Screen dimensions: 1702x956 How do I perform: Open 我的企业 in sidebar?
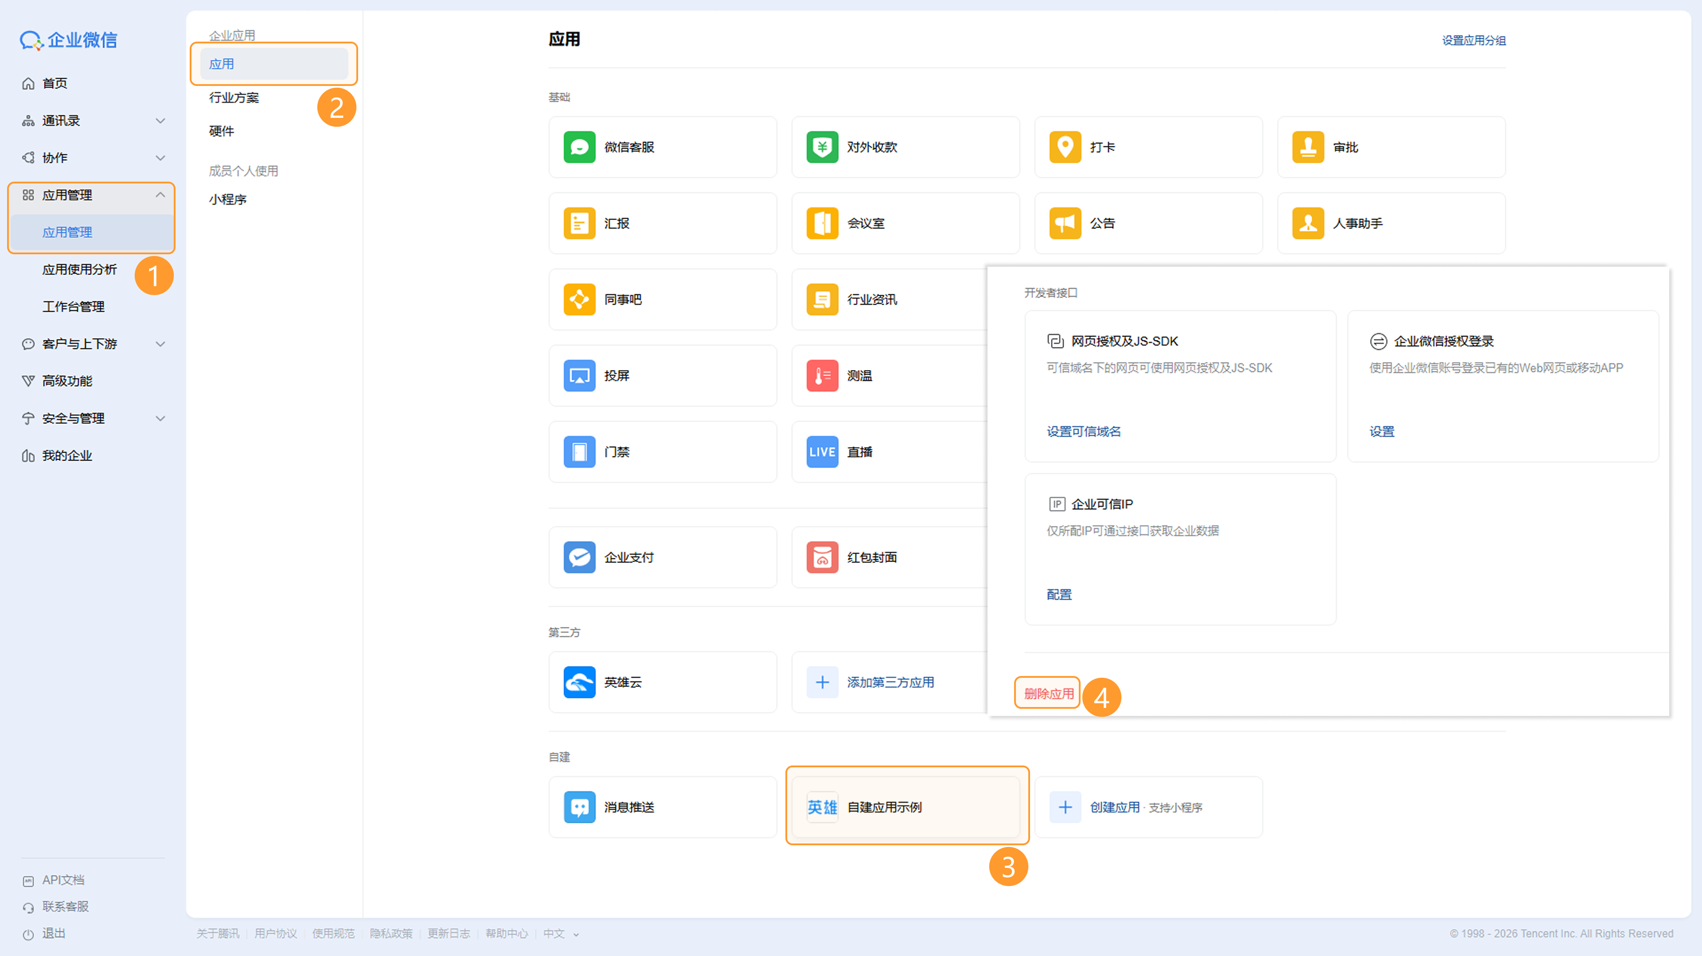pos(67,455)
